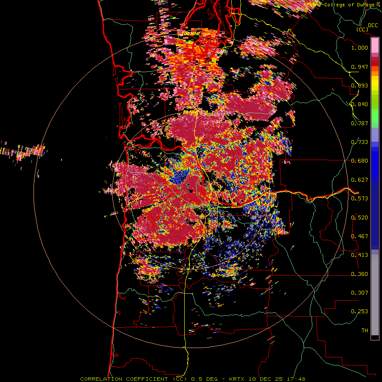Click the 0.467 scale label
Screen dimensions: 382x382
(x=360, y=236)
